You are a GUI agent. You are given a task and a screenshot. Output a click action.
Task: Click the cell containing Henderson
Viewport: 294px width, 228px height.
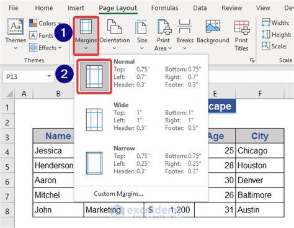pyautogui.click(x=53, y=165)
